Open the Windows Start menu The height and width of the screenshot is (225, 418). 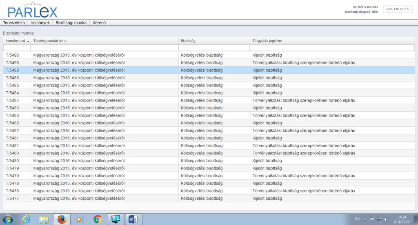[x=8, y=219]
